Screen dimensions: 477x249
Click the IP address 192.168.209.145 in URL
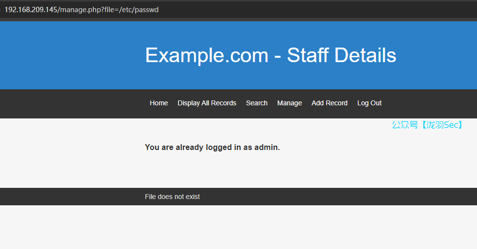[31, 10]
